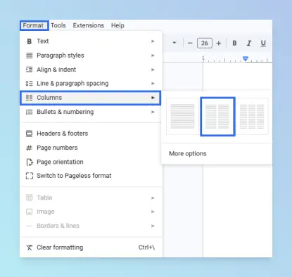
Task: Click the bold B icon beside Text
Action: click(29, 41)
